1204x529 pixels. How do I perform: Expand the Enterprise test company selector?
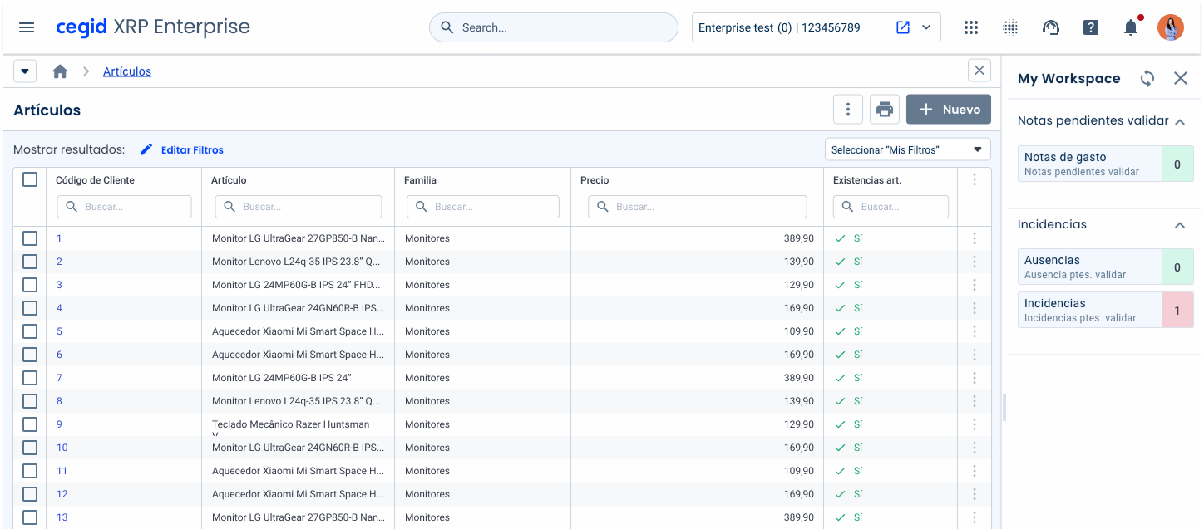(x=926, y=27)
